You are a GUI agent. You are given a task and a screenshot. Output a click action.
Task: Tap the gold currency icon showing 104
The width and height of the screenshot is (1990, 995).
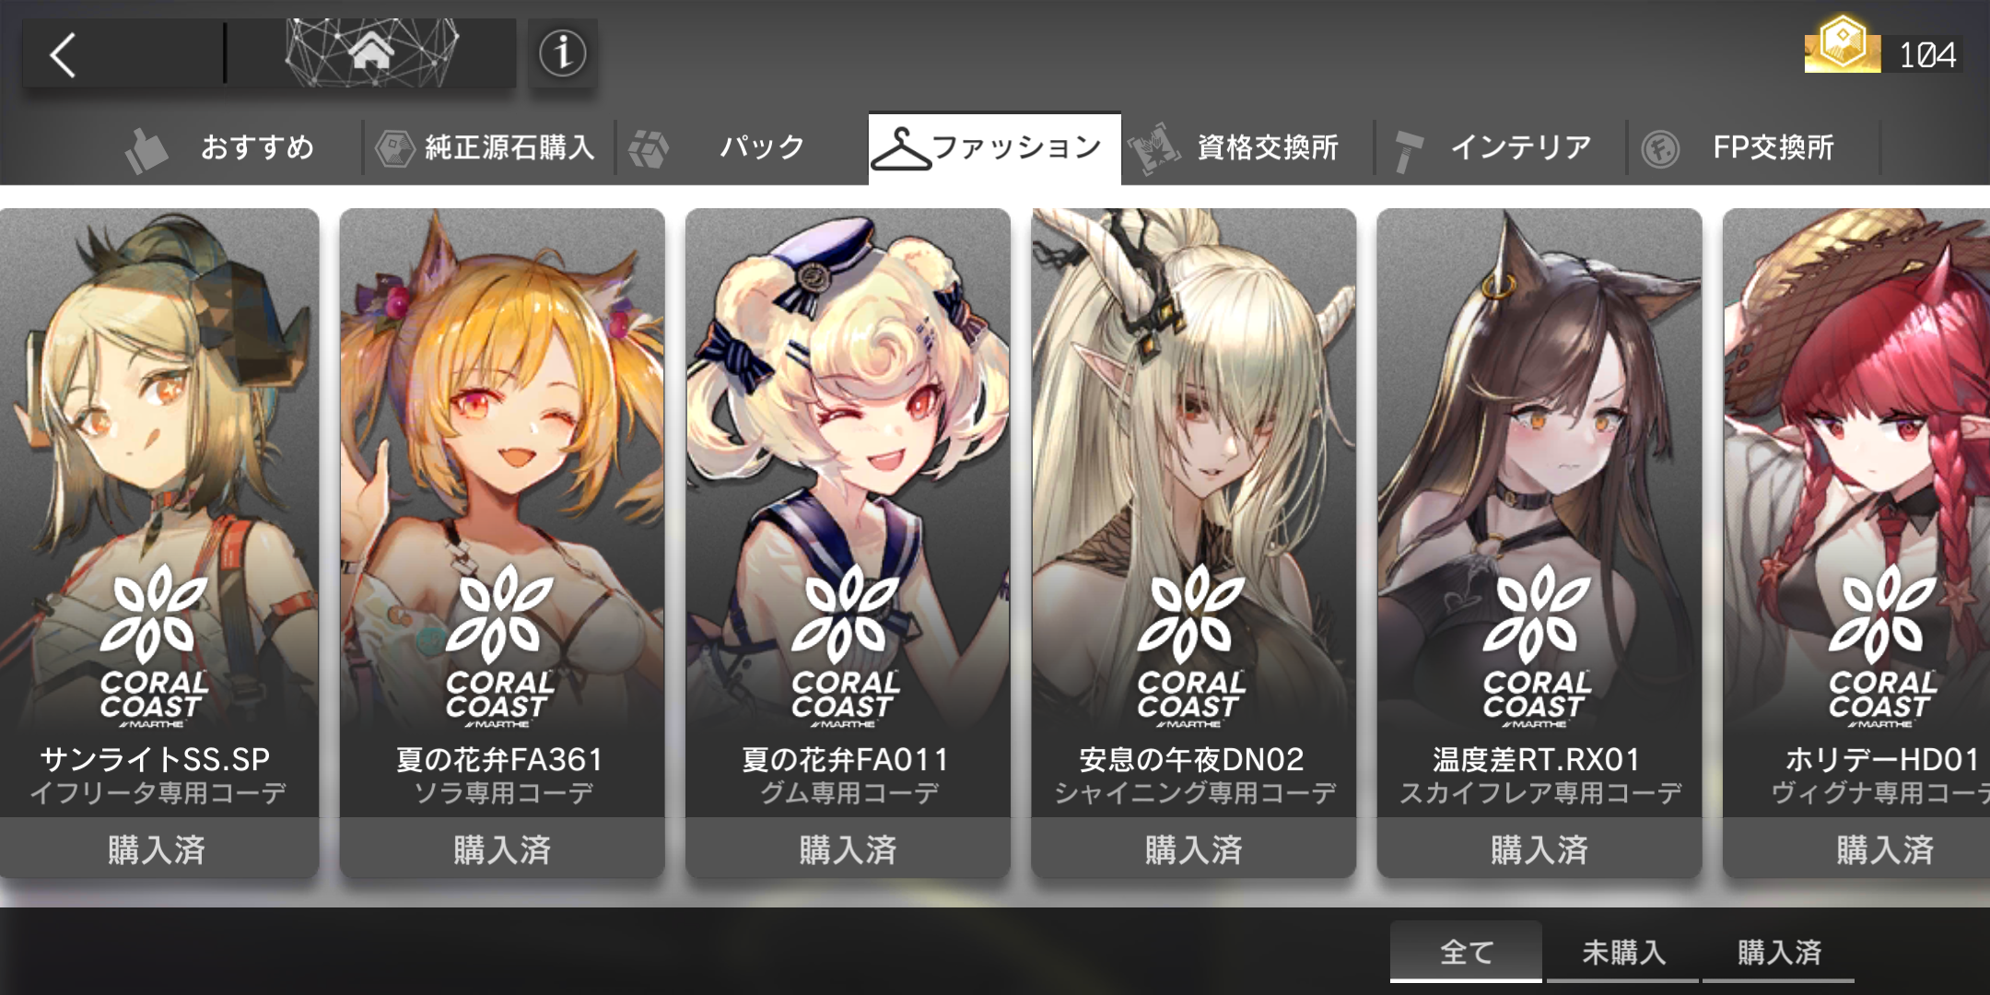pyautogui.click(x=1843, y=44)
